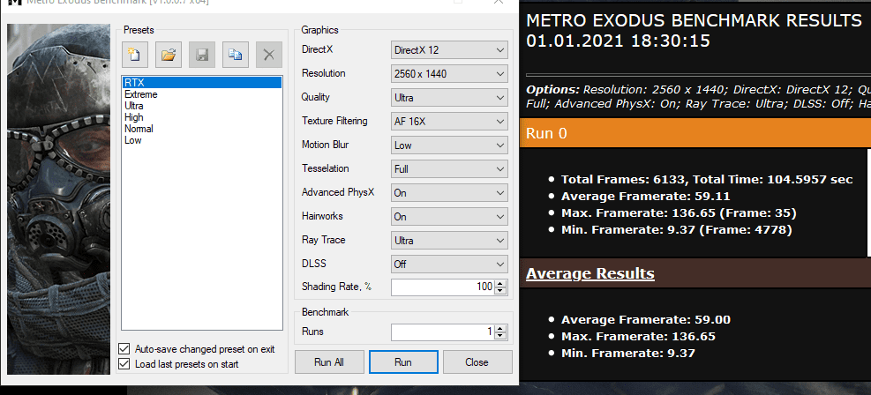871x395 pixels.
Task: Create a new preset with the New icon
Action: pos(135,55)
